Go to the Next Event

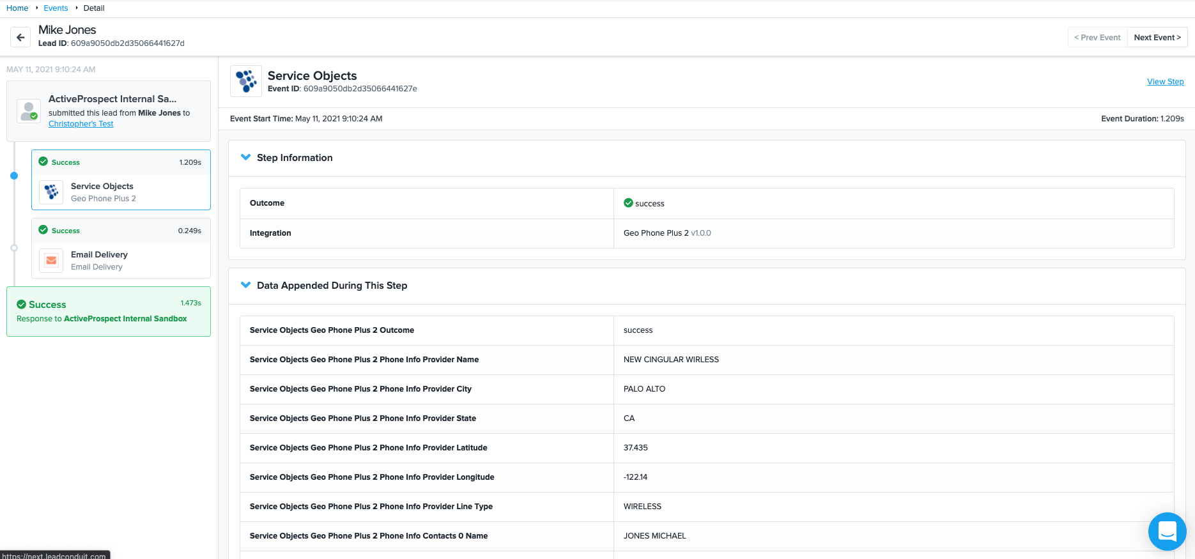(1157, 38)
